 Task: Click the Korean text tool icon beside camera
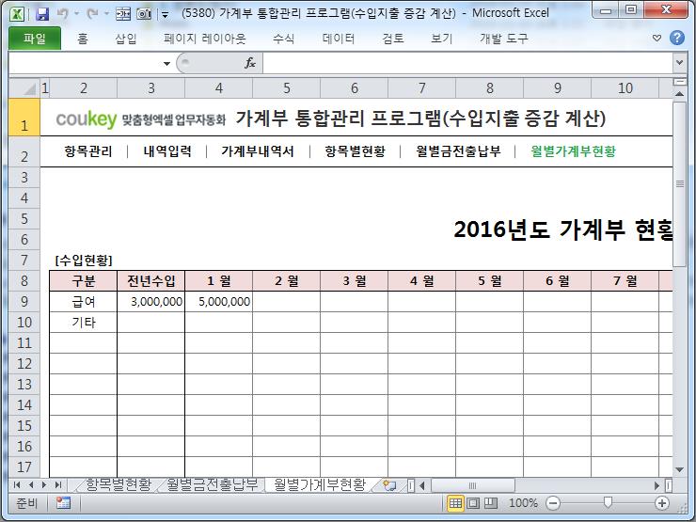(123, 14)
